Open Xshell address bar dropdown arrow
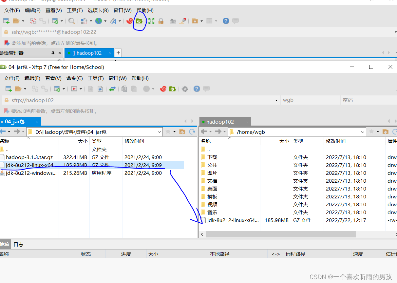The image size is (397, 283). (x=395, y=32)
